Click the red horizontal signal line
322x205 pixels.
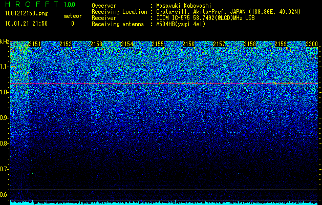[x=164, y=83]
